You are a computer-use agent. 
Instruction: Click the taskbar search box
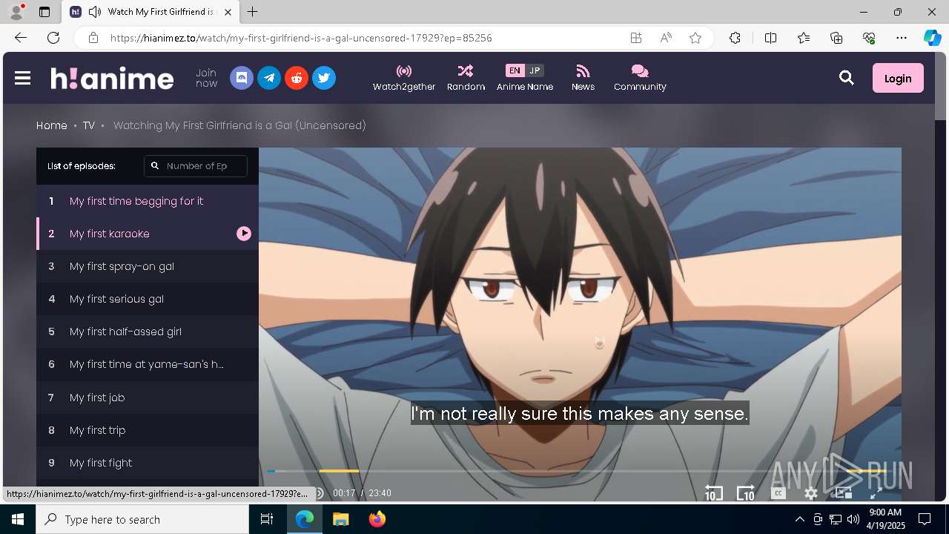(x=142, y=519)
